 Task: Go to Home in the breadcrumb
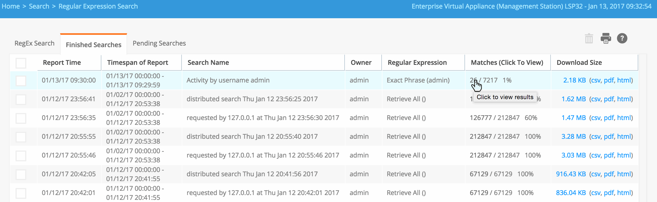click(x=11, y=6)
